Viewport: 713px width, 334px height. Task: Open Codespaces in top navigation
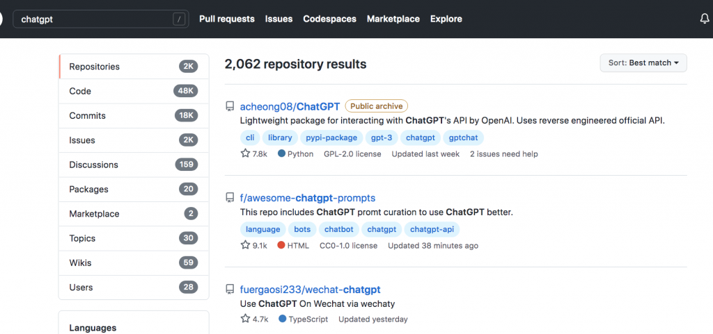(329, 19)
